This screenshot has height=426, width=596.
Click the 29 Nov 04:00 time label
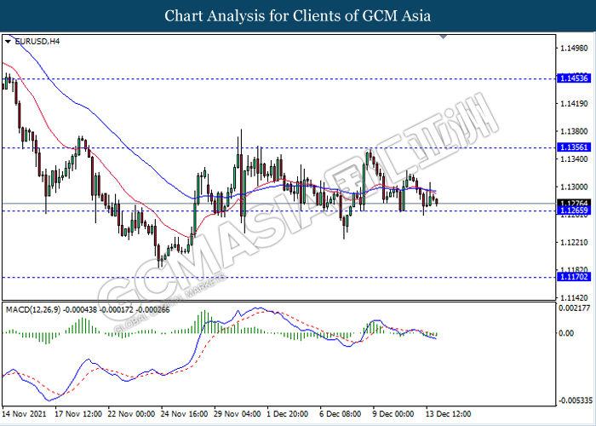point(238,413)
